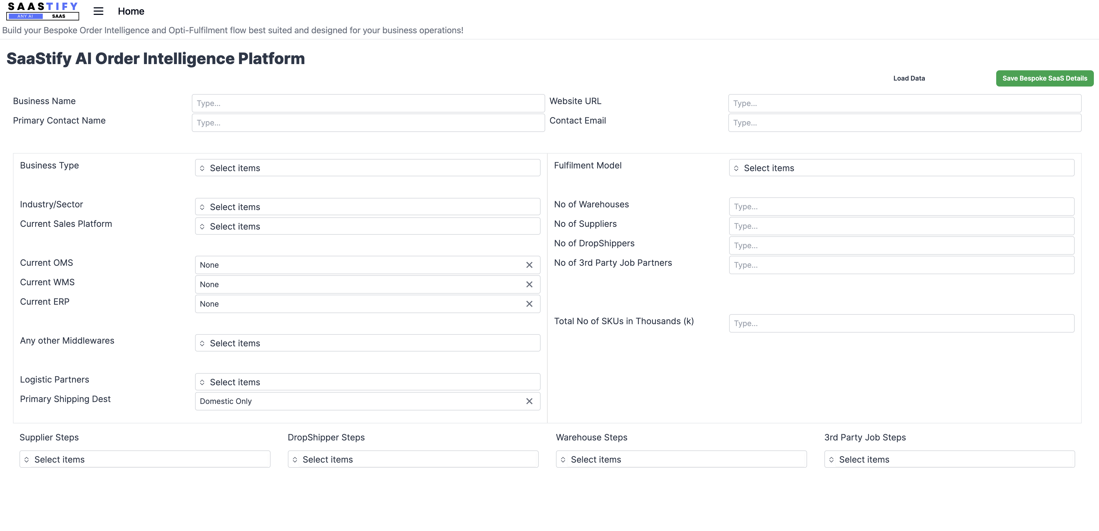Open the Supplier Steps selector
The image size is (1099, 531).
tap(145, 459)
